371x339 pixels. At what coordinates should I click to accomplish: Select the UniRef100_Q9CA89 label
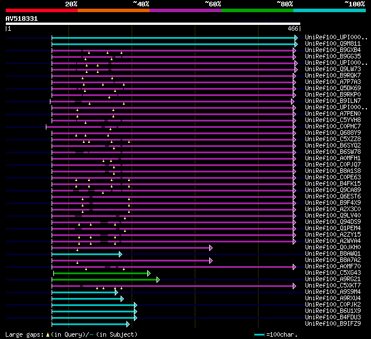pos(333,190)
